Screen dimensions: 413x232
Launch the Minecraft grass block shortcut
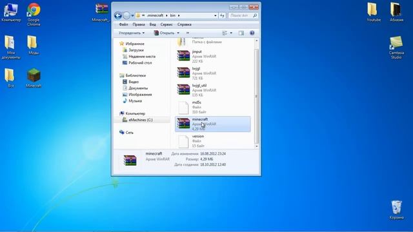click(34, 78)
